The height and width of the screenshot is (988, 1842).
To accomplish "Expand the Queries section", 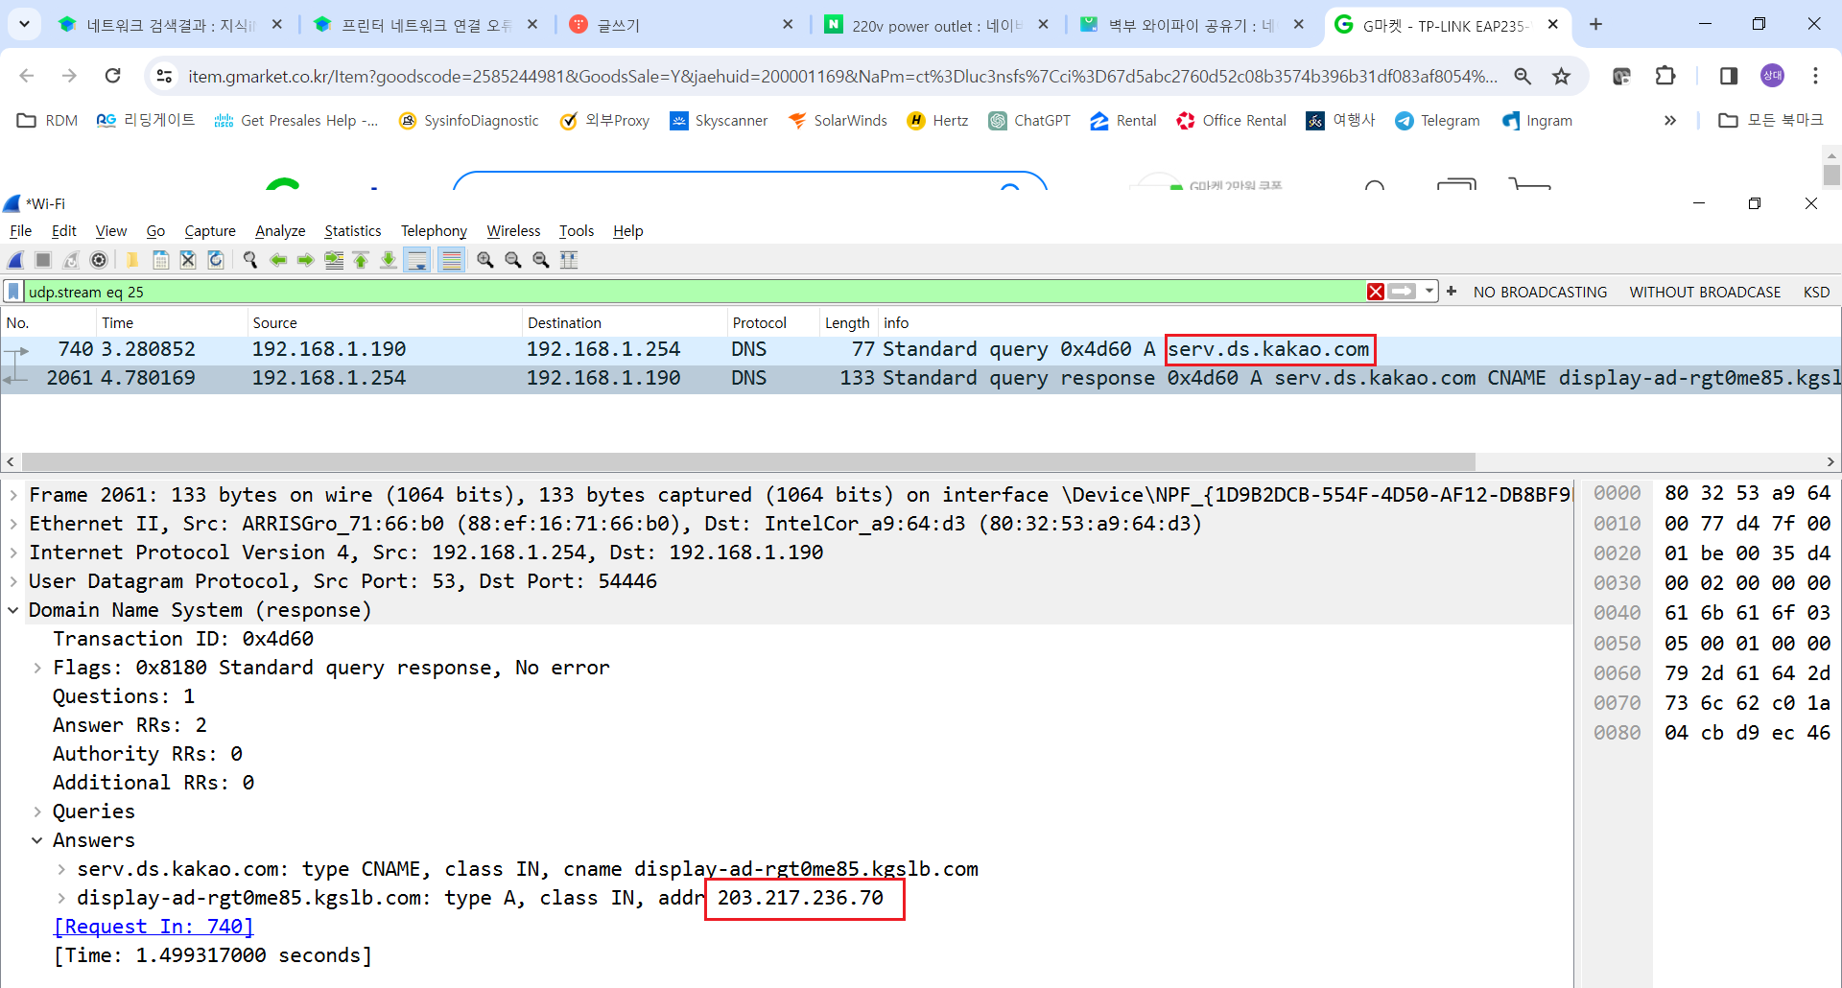I will pos(37,812).
